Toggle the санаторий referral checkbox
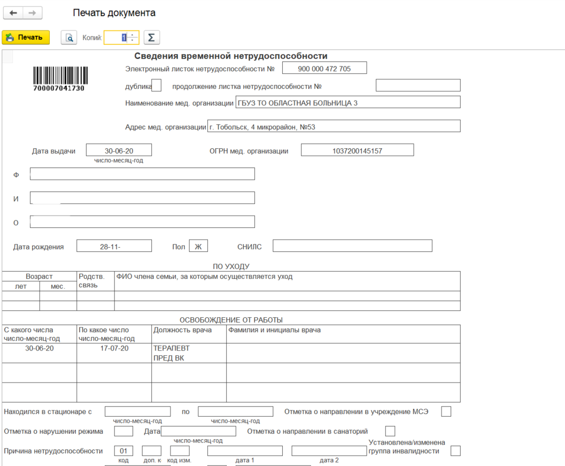This screenshot has height=466, width=565. pyautogui.click(x=390, y=431)
